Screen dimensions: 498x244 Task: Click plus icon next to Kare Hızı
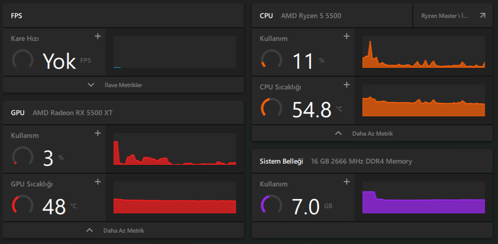pos(98,36)
